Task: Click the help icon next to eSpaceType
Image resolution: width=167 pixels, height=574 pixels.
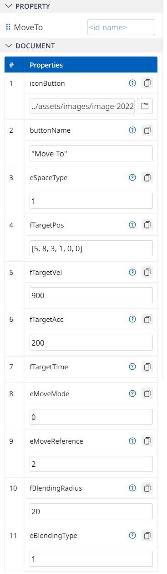Action: 132,178
